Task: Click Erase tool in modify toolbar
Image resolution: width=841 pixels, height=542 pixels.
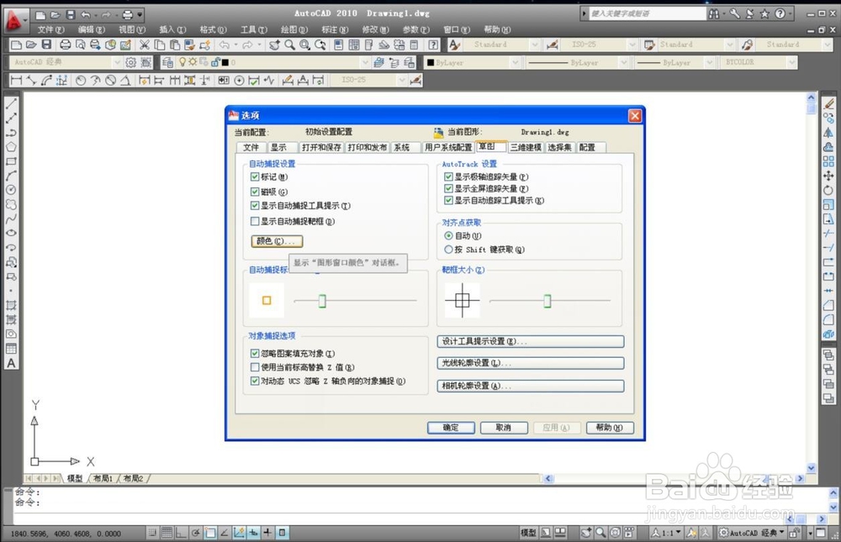Action: point(828,104)
